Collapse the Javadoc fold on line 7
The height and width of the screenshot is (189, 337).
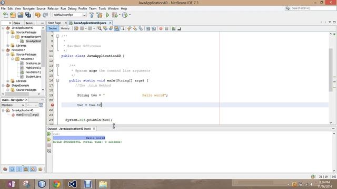pyautogui.click(x=57, y=36)
